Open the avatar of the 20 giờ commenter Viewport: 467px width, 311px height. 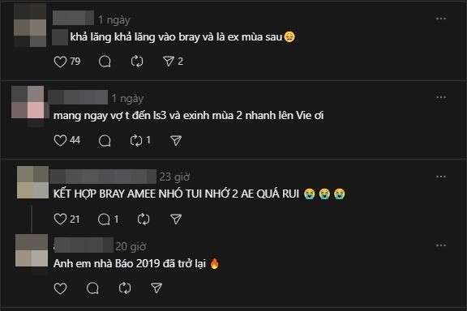pos(32,250)
